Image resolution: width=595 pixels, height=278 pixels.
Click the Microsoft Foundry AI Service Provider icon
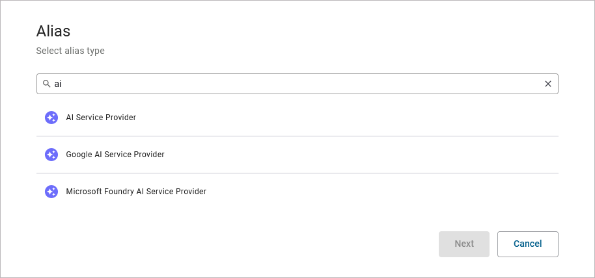click(51, 192)
